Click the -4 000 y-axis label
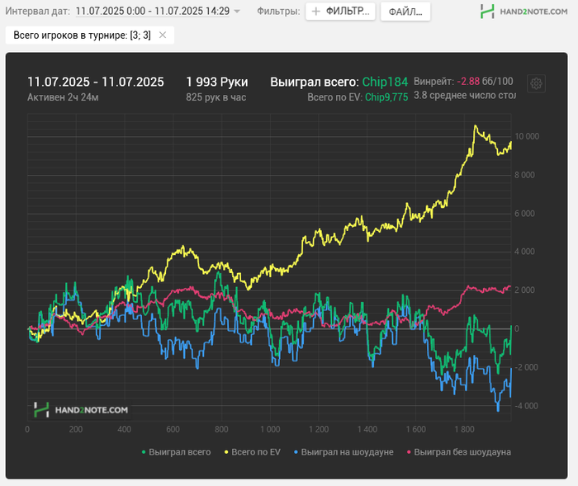The image size is (578, 486). [527, 406]
